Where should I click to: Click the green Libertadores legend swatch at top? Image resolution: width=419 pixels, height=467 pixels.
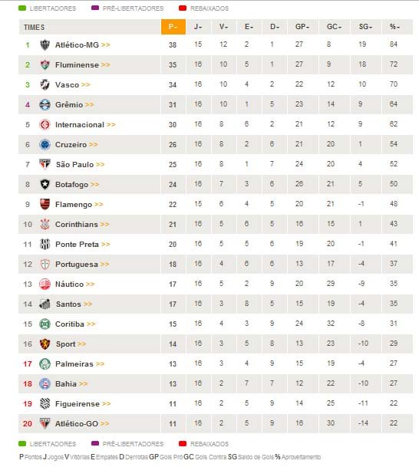point(22,8)
